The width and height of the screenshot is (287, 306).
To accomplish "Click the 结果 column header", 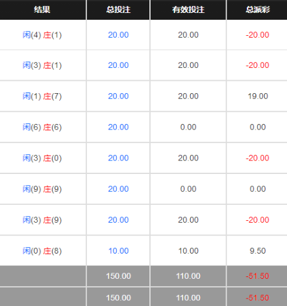I will [42, 9].
